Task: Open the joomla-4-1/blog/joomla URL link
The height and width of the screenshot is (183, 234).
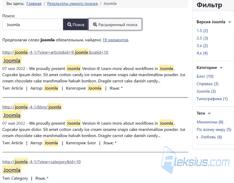Action: click(x=32, y=107)
